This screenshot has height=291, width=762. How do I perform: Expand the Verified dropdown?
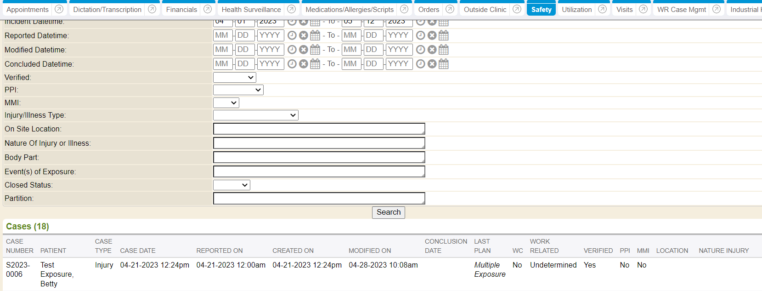pos(234,78)
